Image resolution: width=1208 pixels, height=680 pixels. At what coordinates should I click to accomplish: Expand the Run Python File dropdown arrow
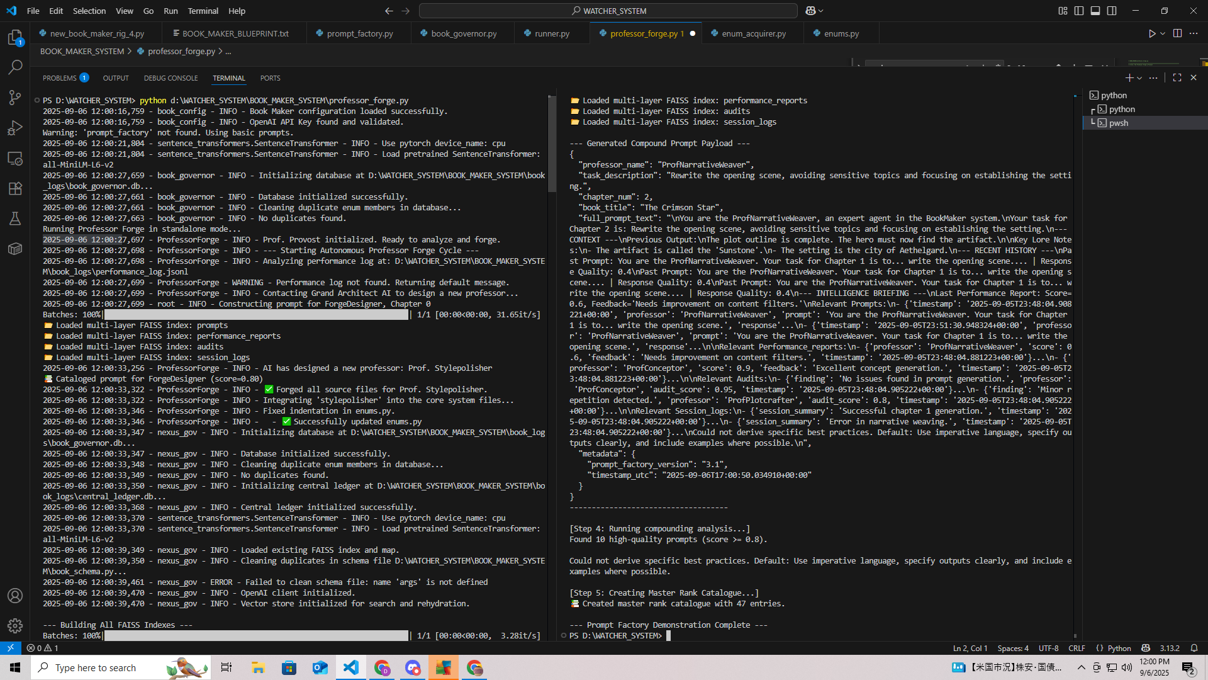point(1163,33)
